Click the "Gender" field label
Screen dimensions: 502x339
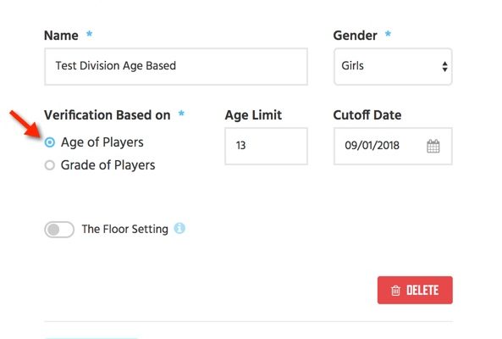(355, 36)
